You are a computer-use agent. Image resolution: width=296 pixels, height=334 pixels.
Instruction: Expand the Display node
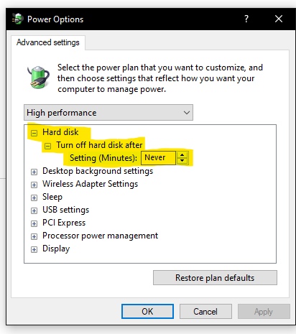34,249
